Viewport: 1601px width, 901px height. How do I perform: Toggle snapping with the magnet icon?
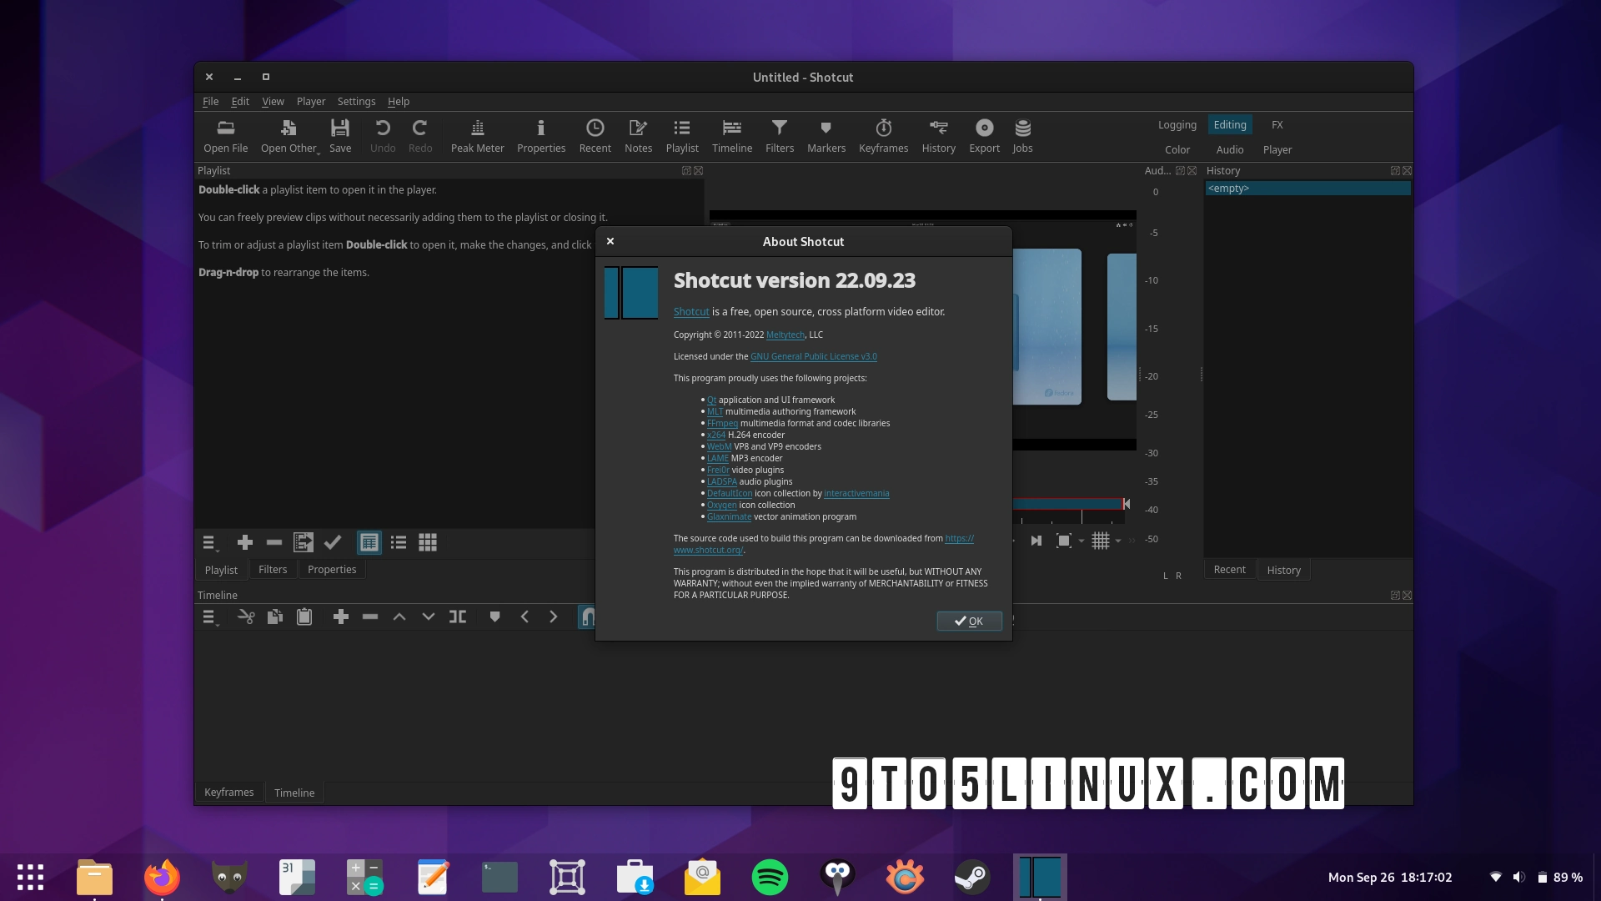click(588, 617)
